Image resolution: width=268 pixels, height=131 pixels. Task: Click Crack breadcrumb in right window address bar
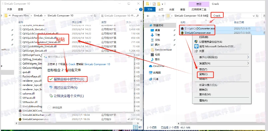pos(217,16)
